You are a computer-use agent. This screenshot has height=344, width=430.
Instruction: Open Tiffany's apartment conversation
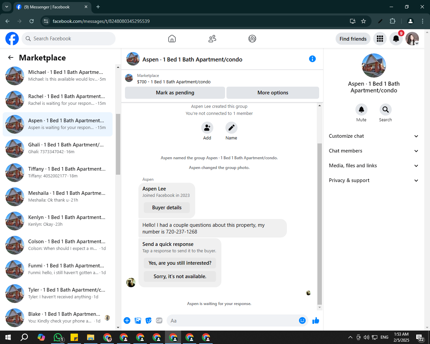57,173
